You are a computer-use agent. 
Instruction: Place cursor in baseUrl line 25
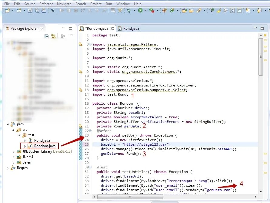pyautogui.click(x=175, y=144)
